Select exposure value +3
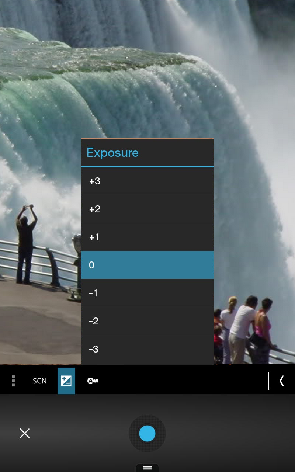295x472 pixels. point(147,181)
